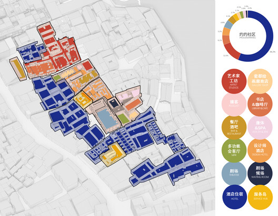Click the dark navy waiting room block on map
The height and width of the screenshot is (216, 278).
[114, 104]
